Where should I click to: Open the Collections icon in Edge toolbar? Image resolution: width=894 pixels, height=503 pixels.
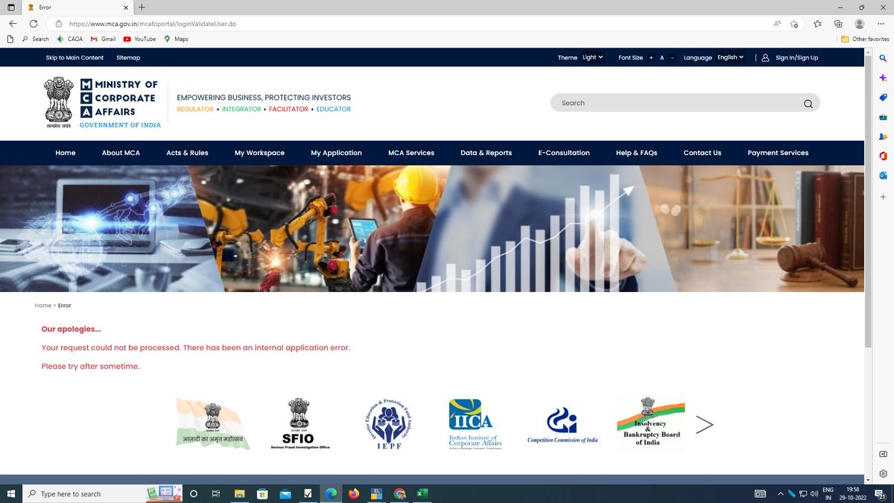point(838,24)
